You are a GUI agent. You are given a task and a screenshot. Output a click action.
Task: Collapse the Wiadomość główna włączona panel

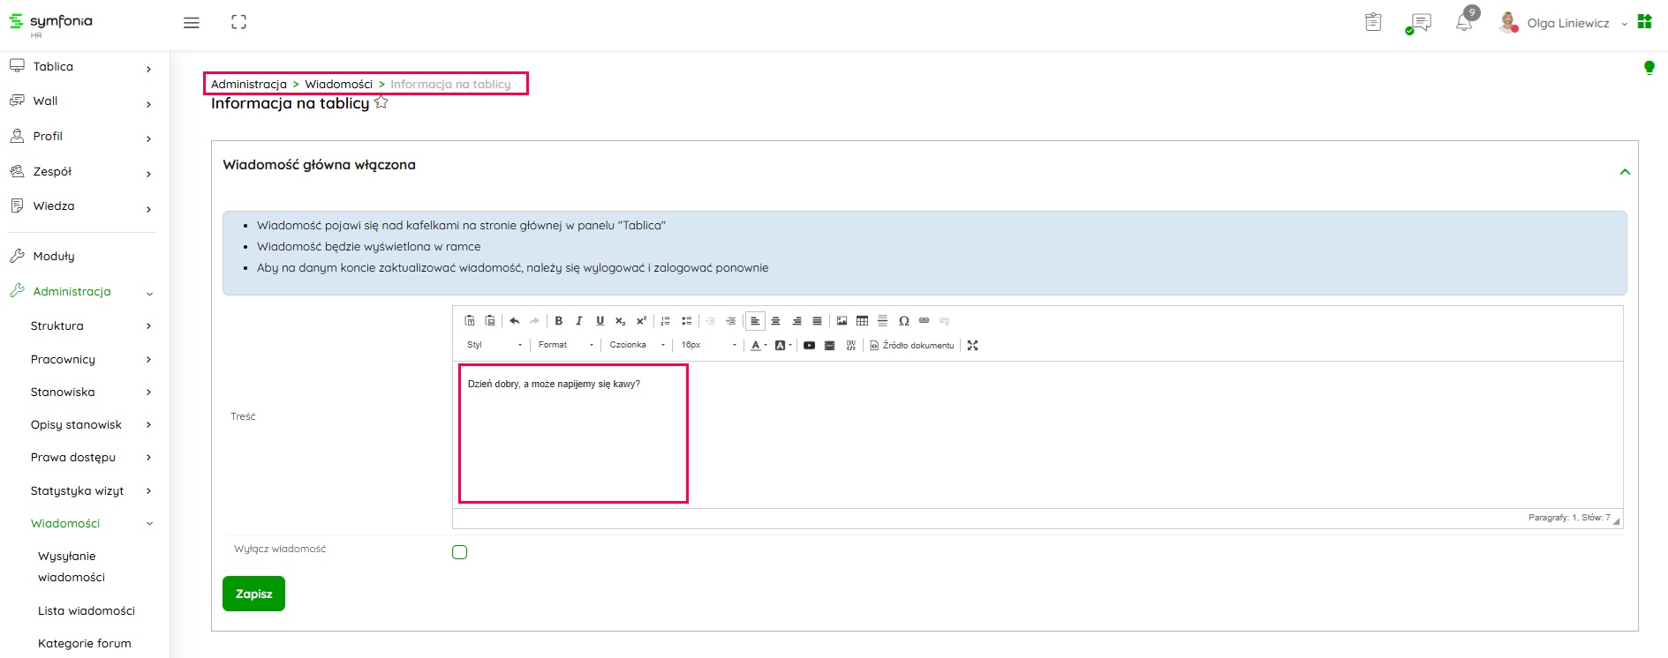[1625, 172]
